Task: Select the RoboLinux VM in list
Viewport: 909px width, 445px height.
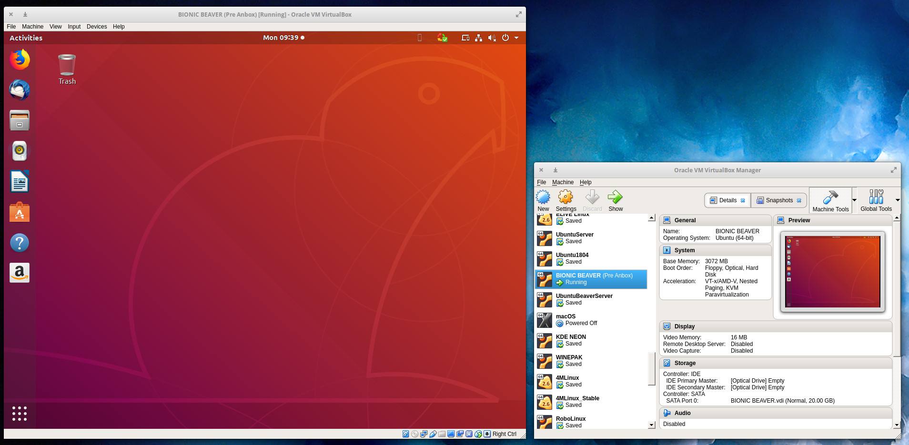Action: pos(591,421)
